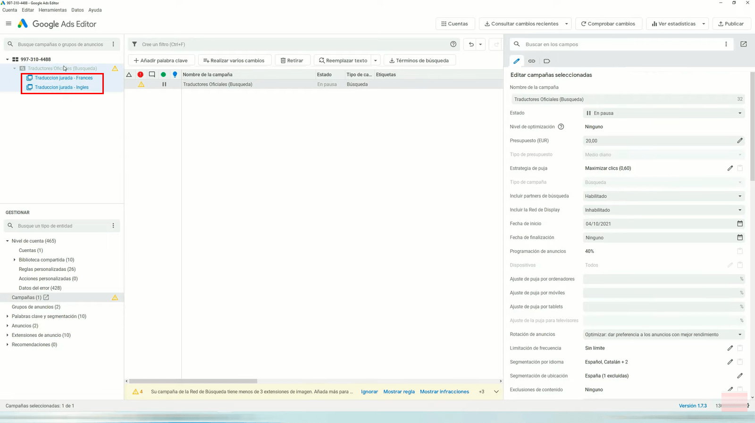755x423 pixels.
Task: Open entity type search options kebab menu
Action: click(x=113, y=226)
